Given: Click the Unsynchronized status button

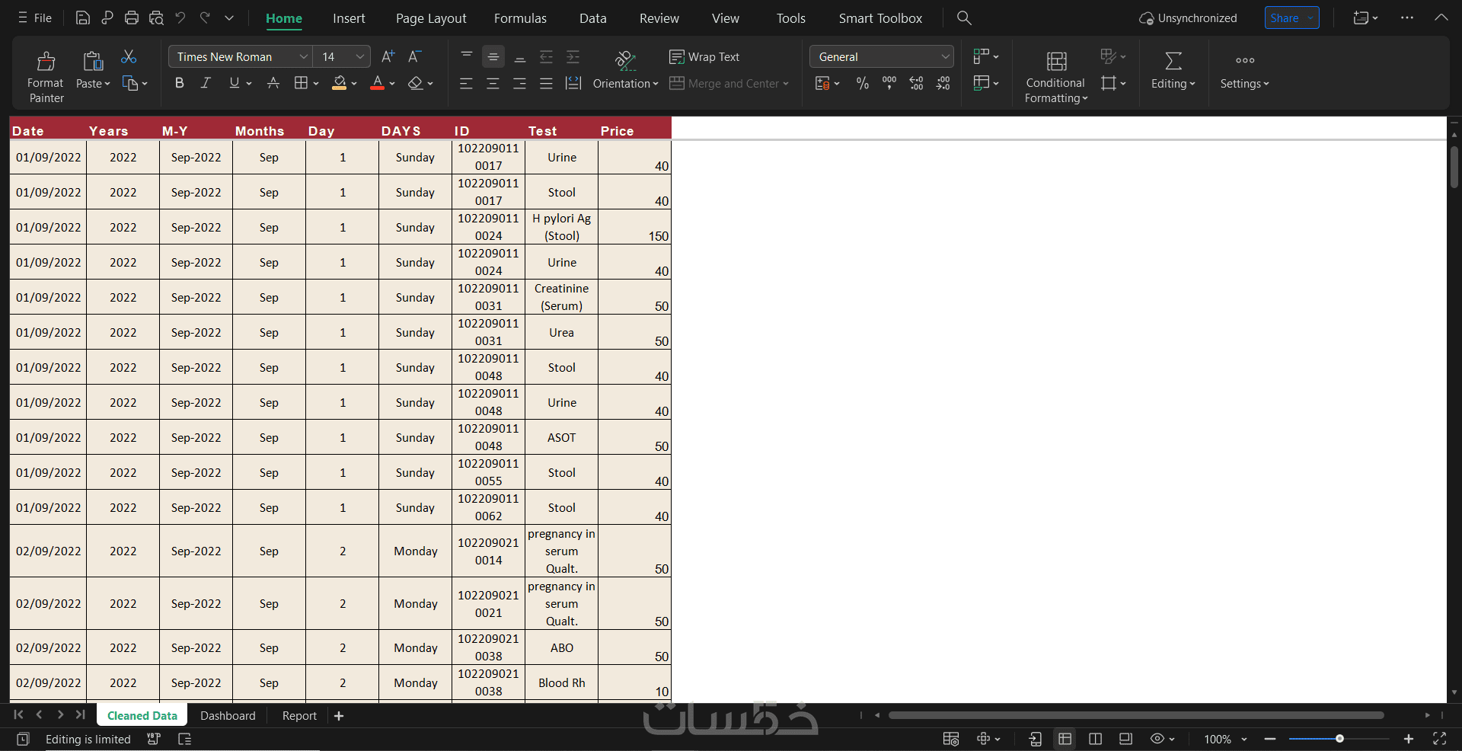Looking at the screenshot, I should pyautogui.click(x=1188, y=18).
